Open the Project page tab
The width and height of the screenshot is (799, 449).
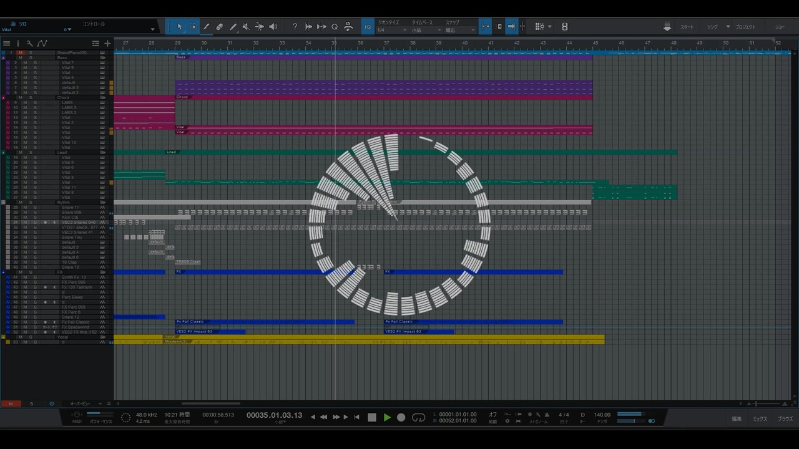(745, 27)
